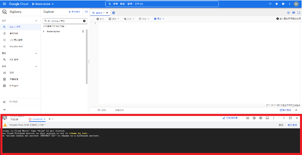The width and height of the screenshot is (302, 155).
Task: Open the project selector dropdown ithome-bq-test
Action: 43,4
